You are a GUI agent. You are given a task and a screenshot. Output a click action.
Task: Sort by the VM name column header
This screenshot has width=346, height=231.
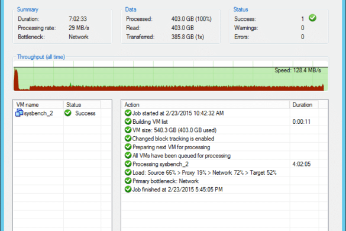(38, 105)
